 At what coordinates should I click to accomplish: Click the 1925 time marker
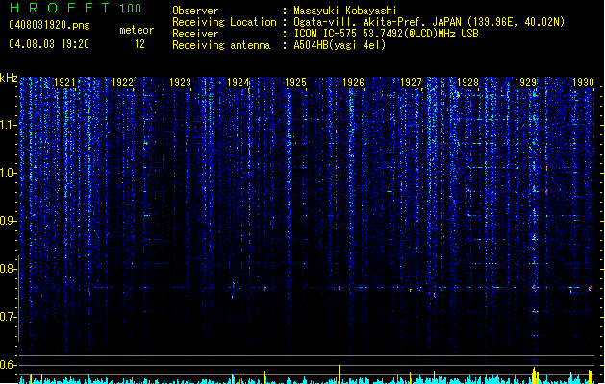point(295,83)
